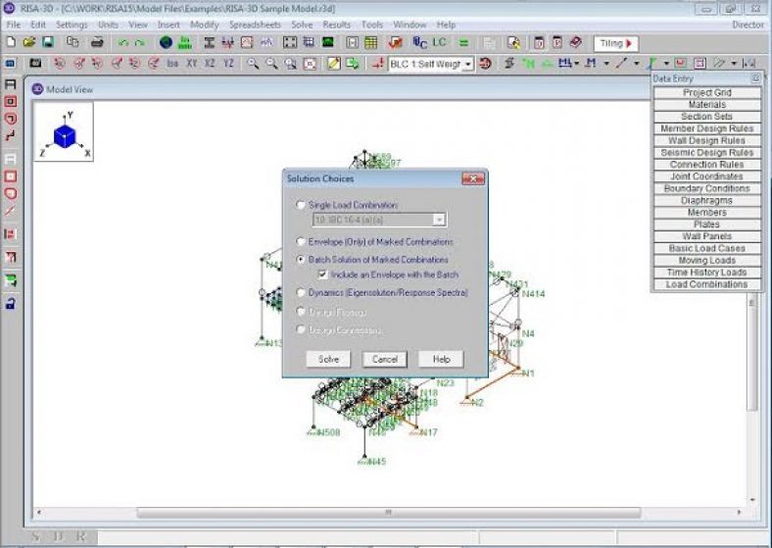Expand the dropdown arrow next to the M icon
The width and height of the screenshot is (772, 548).
(x=606, y=64)
